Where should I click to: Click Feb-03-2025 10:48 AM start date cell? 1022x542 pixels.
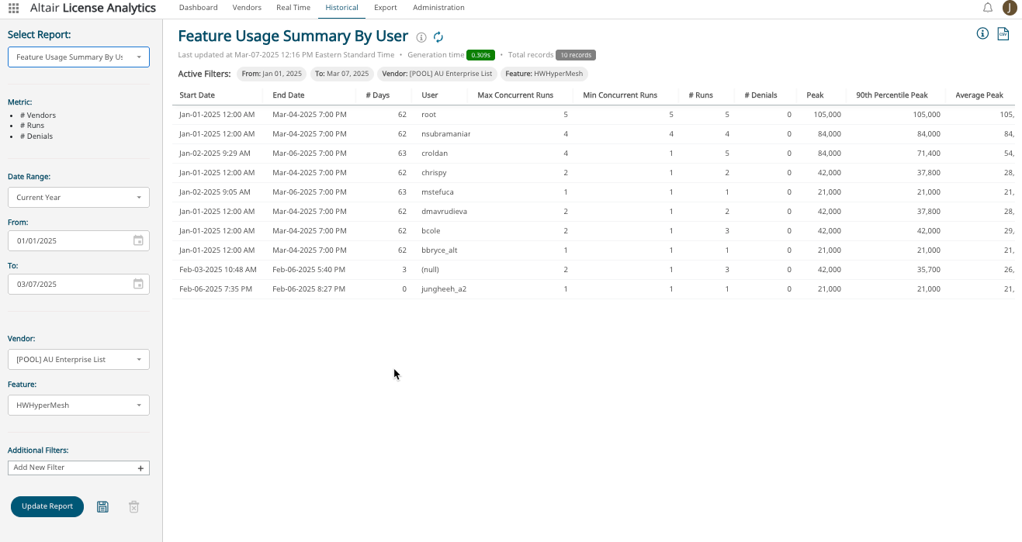(217, 270)
